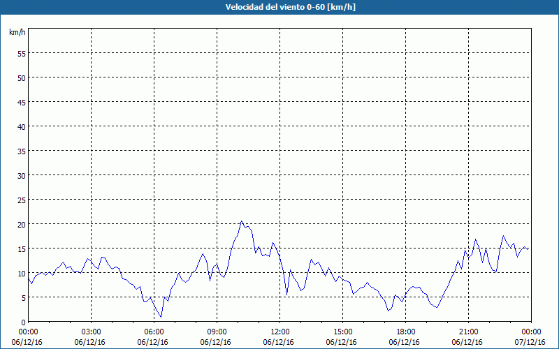
Task: Click the 30 label on the y-axis
Action: pos(22,176)
